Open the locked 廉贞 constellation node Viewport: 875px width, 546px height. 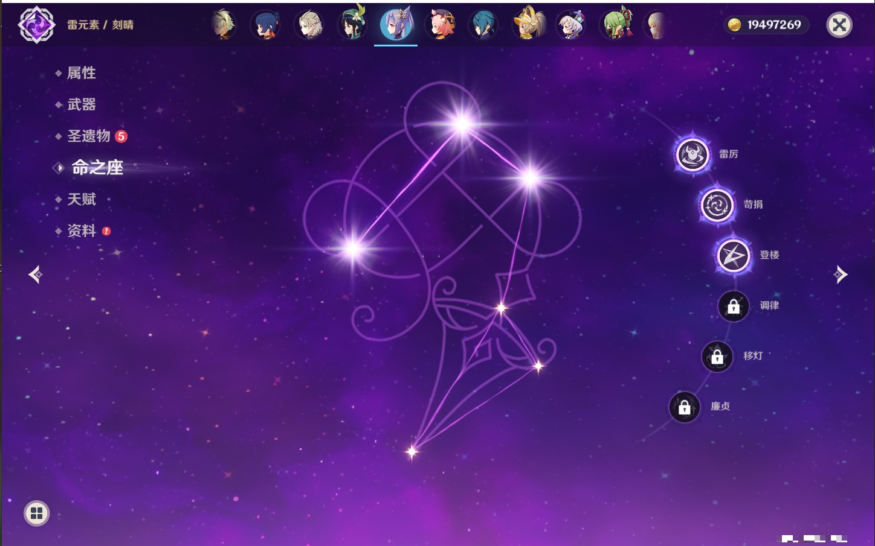click(x=685, y=407)
